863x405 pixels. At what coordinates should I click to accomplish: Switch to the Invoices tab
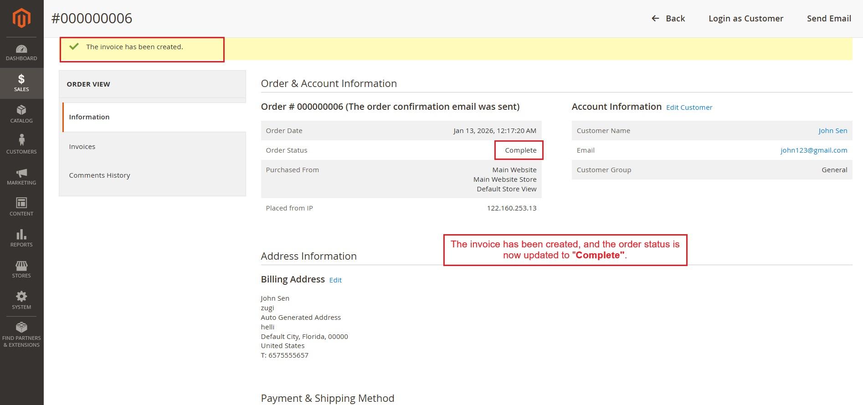coord(82,147)
